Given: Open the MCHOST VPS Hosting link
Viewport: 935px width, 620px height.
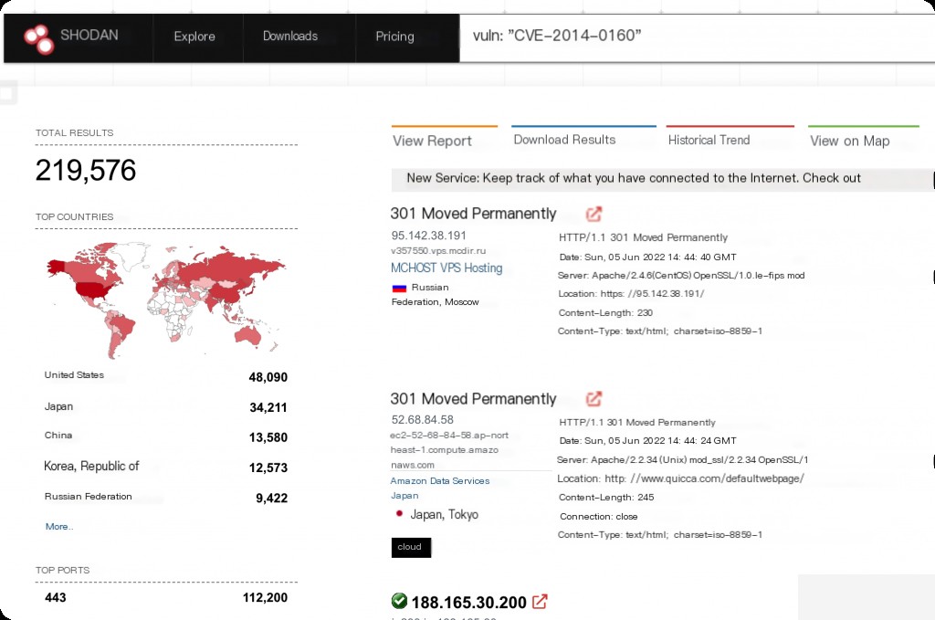Looking at the screenshot, I should point(446,268).
